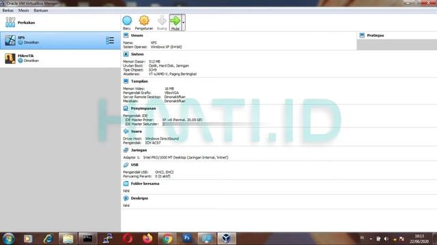Open the Mesin menu

click(24, 11)
